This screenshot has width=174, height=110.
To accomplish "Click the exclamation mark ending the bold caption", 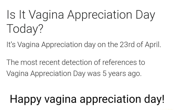I will [163, 99].
